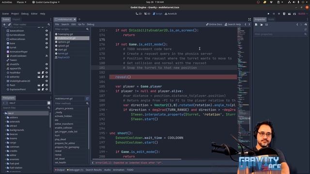Open the Project menu
This screenshot has width=310, height=174.
point(15,14)
